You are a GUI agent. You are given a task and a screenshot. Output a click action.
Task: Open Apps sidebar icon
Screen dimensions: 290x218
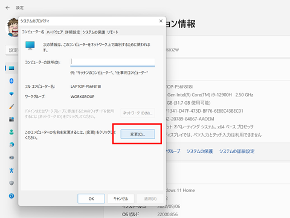point(11,119)
